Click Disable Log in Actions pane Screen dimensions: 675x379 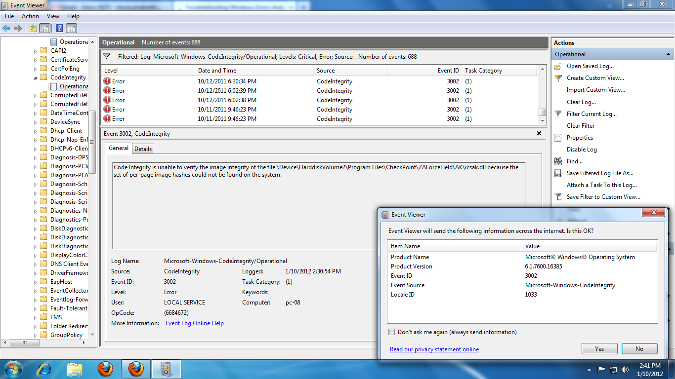click(582, 150)
